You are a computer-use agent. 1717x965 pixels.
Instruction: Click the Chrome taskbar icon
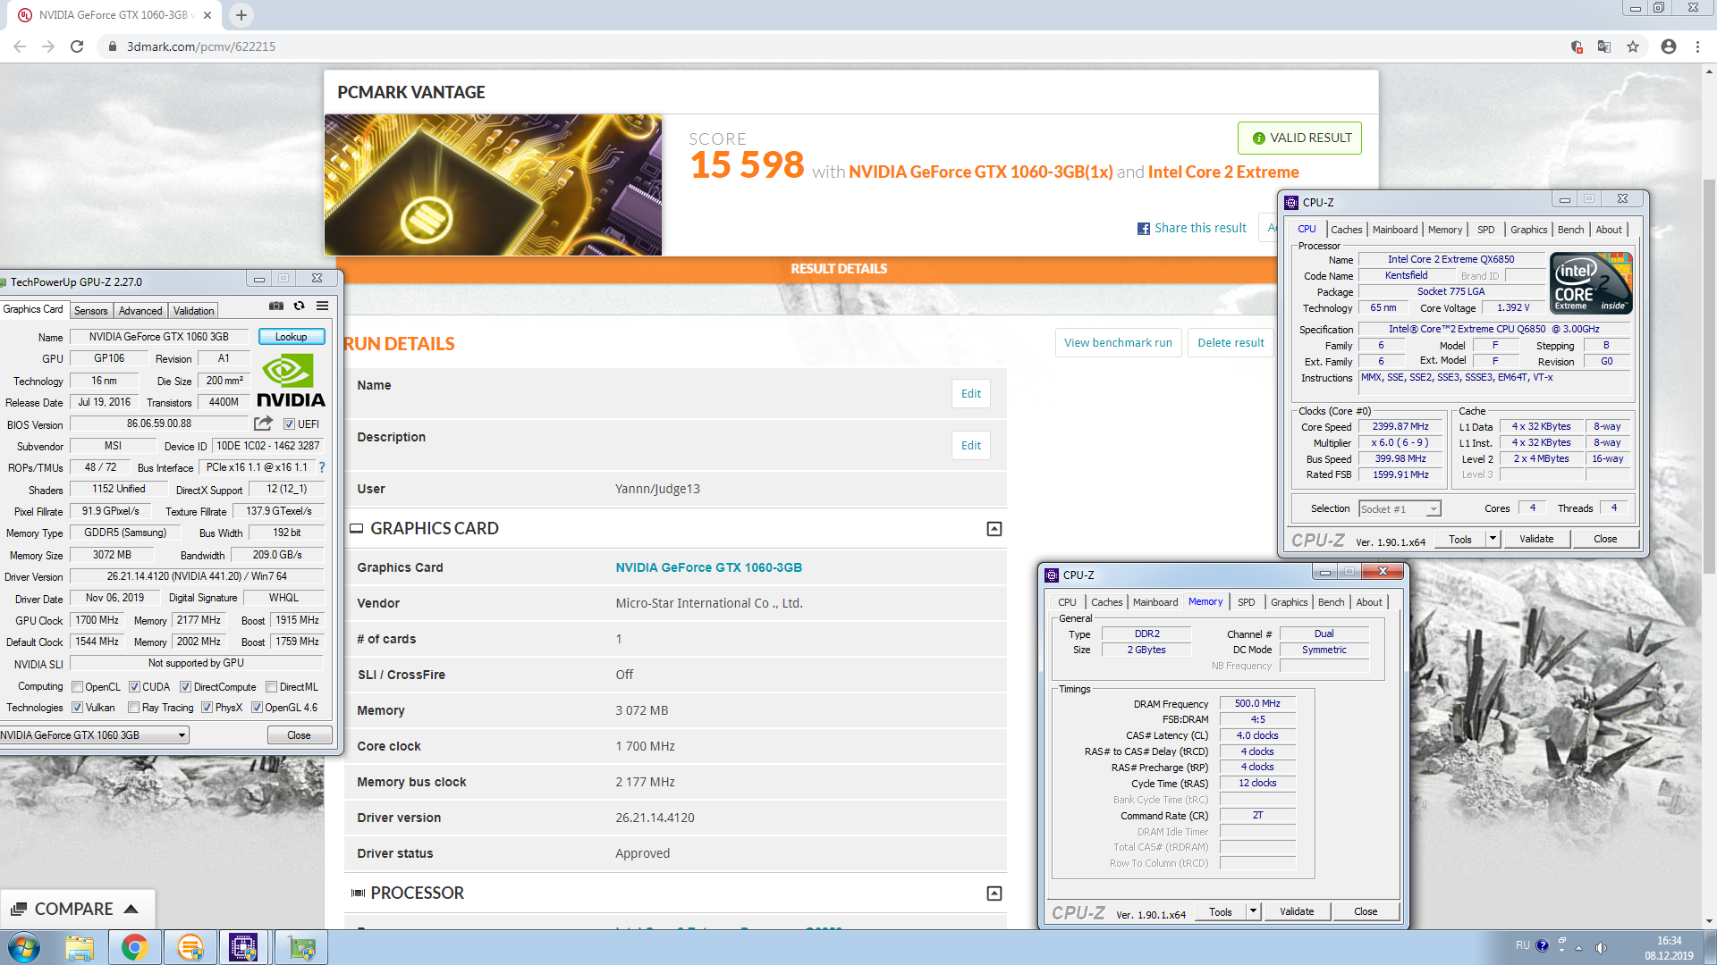[135, 947]
